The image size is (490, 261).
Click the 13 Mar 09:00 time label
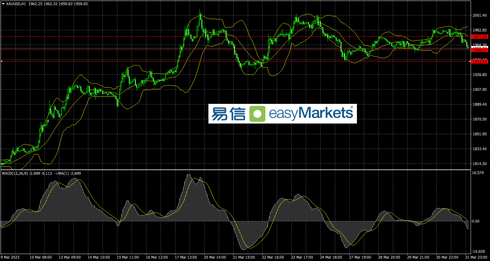(x=70, y=257)
